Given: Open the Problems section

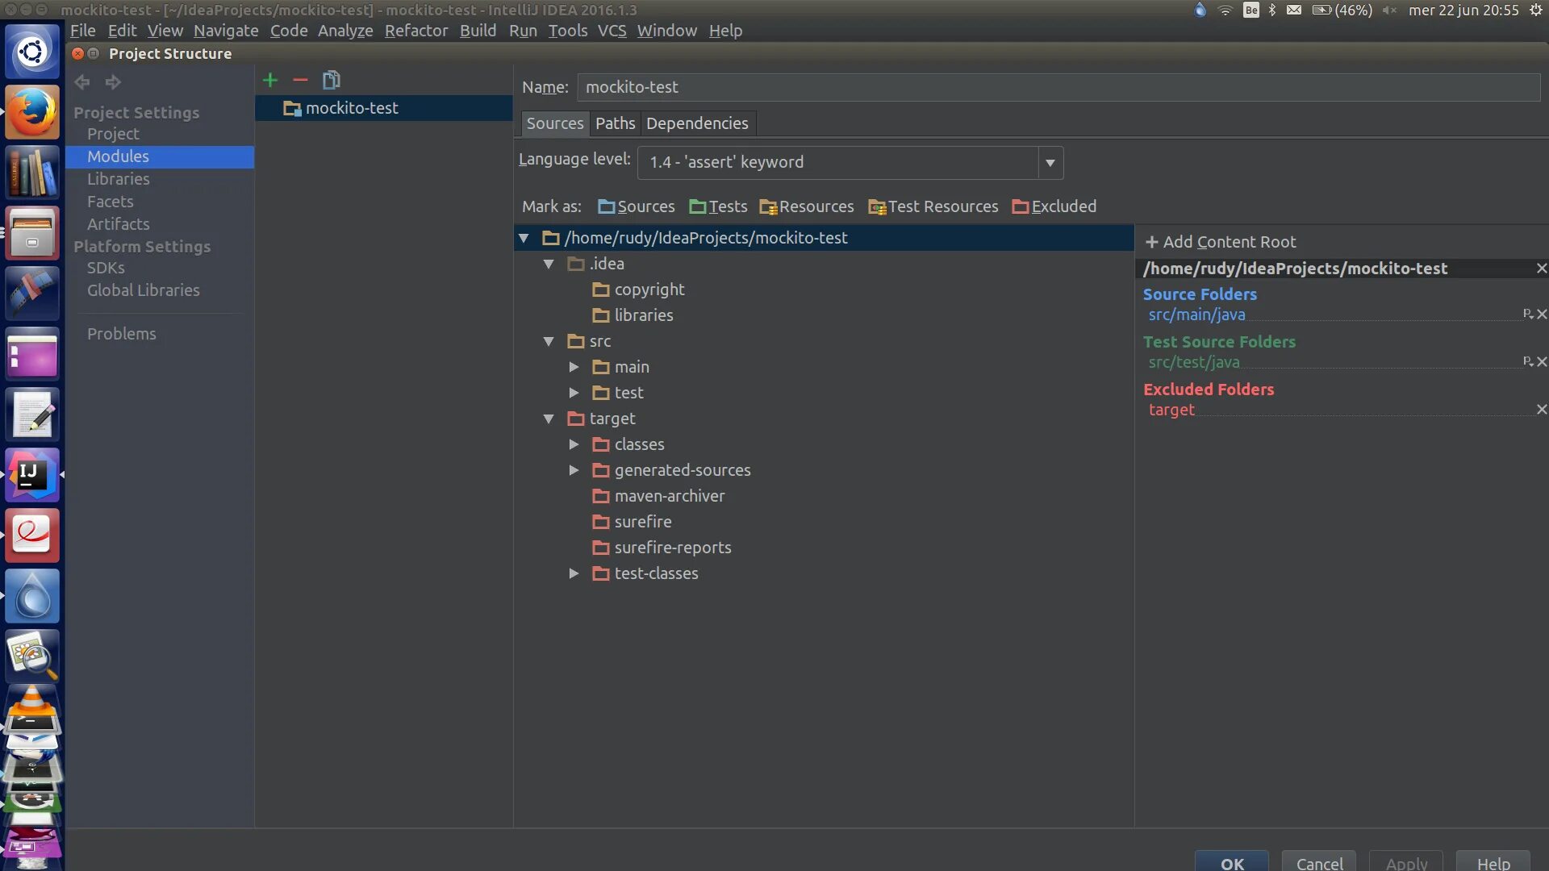Looking at the screenshot, I should 122,334.
